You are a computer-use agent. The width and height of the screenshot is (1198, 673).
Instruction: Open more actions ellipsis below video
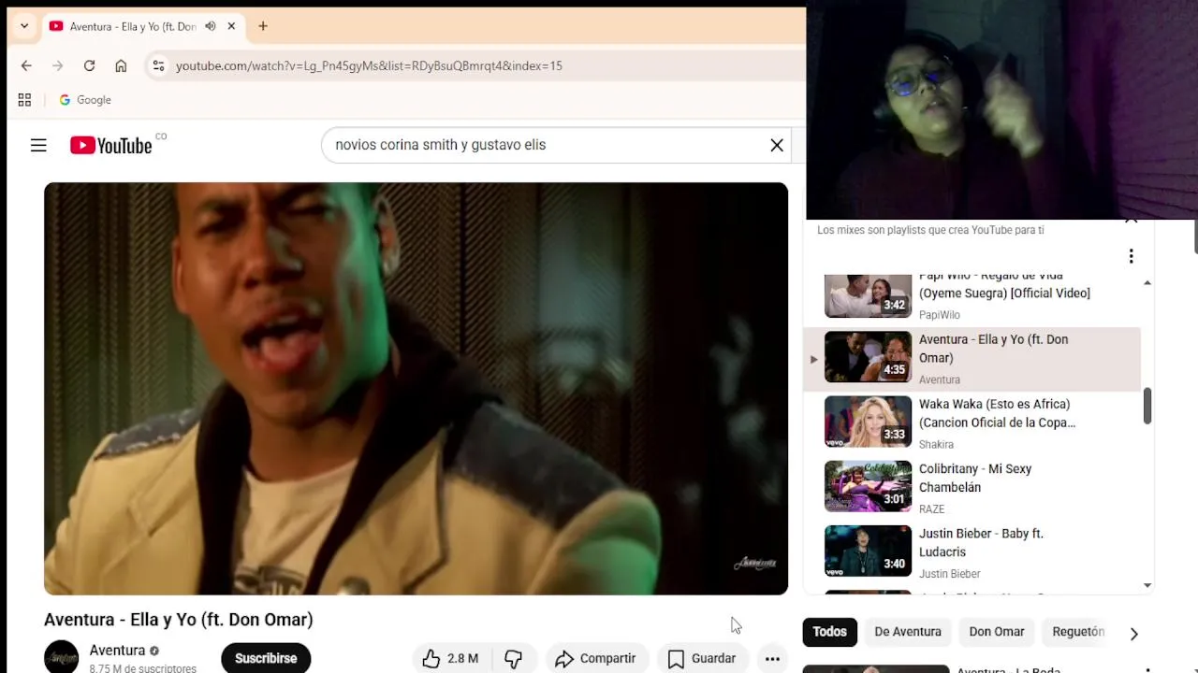pyautogui.click(x=772, y=658)
